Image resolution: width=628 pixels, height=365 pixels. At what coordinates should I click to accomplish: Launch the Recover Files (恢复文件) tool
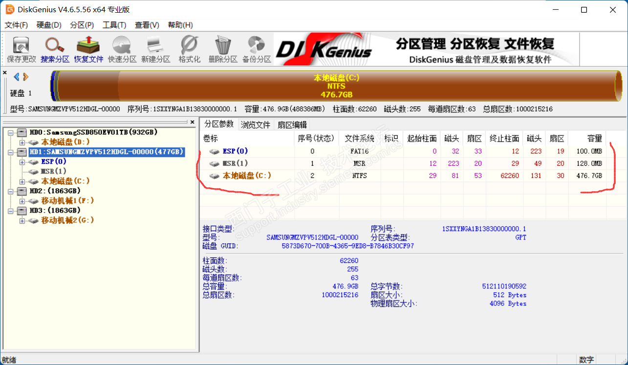click(x=88, y=45)
